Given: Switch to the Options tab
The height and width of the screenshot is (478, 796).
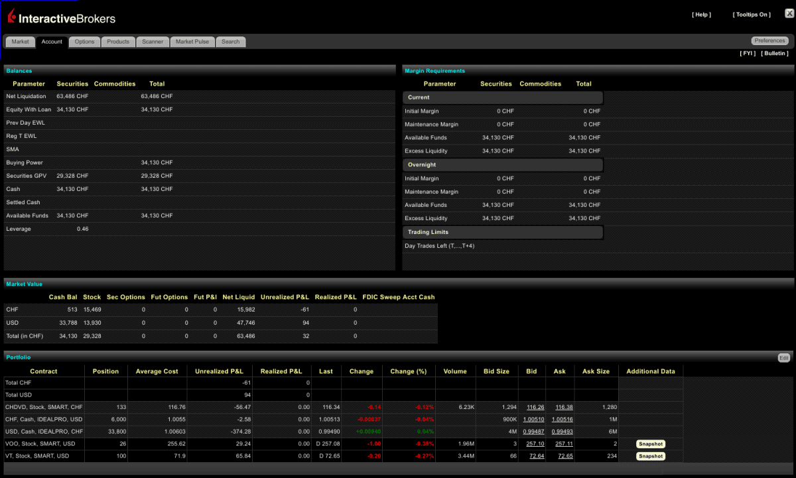Looking at the screenshot, I should coord(84,41).
